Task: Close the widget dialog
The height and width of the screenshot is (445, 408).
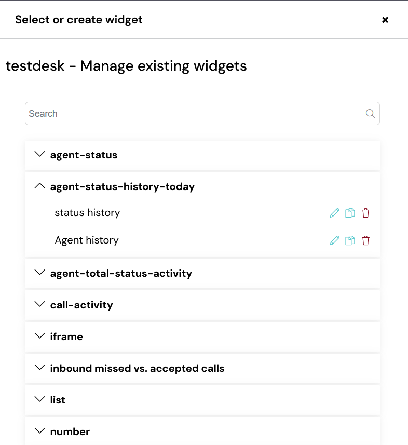Action: click(385, 20)
